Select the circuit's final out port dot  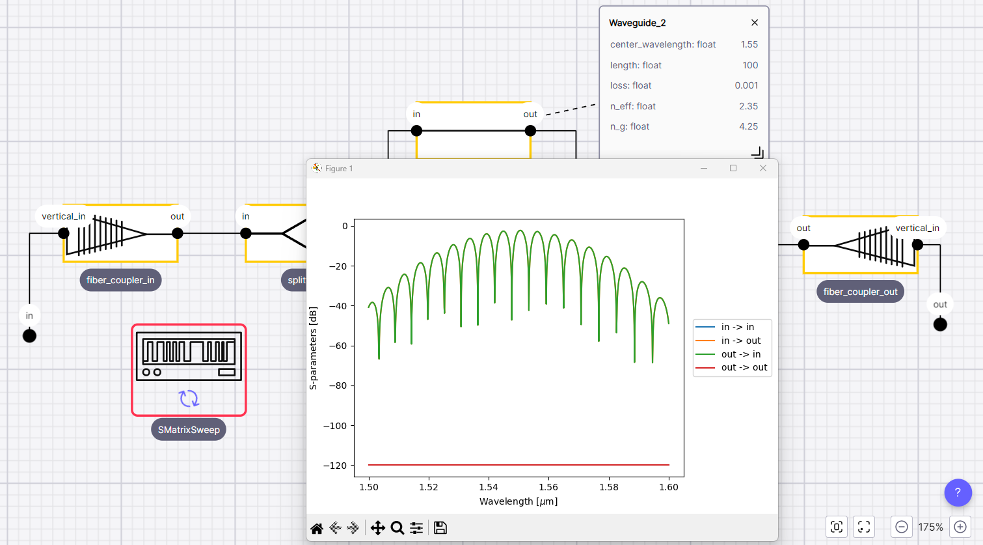(x=940, y=324)
